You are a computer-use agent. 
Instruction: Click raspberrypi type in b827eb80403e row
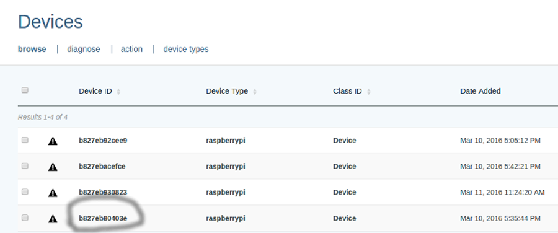click(x=226, y=218)
